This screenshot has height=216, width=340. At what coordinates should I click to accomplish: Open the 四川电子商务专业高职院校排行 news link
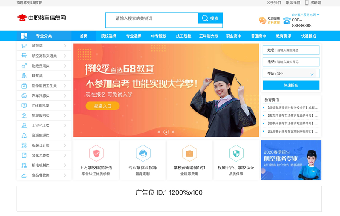[292, 131]
